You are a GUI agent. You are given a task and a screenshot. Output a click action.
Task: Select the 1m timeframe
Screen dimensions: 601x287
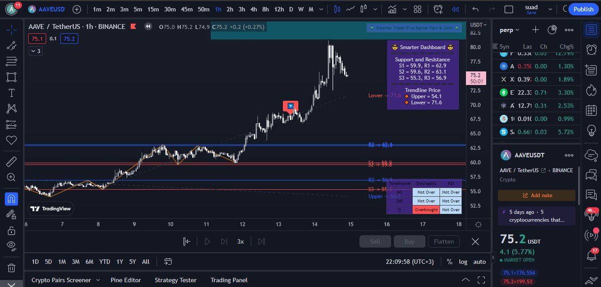click(97, 9)
